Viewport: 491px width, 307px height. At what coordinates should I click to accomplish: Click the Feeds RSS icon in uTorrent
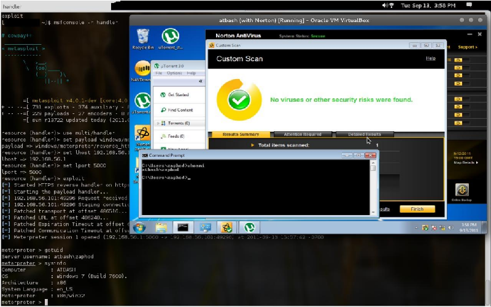pyautogui.click(x=163, y=136)
